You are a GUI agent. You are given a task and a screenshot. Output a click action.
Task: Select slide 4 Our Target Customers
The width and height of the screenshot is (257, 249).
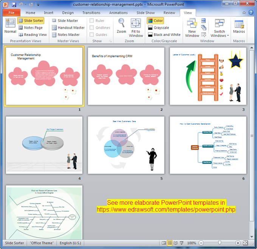44,145
